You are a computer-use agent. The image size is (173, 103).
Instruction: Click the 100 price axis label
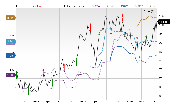coord(161,25)
